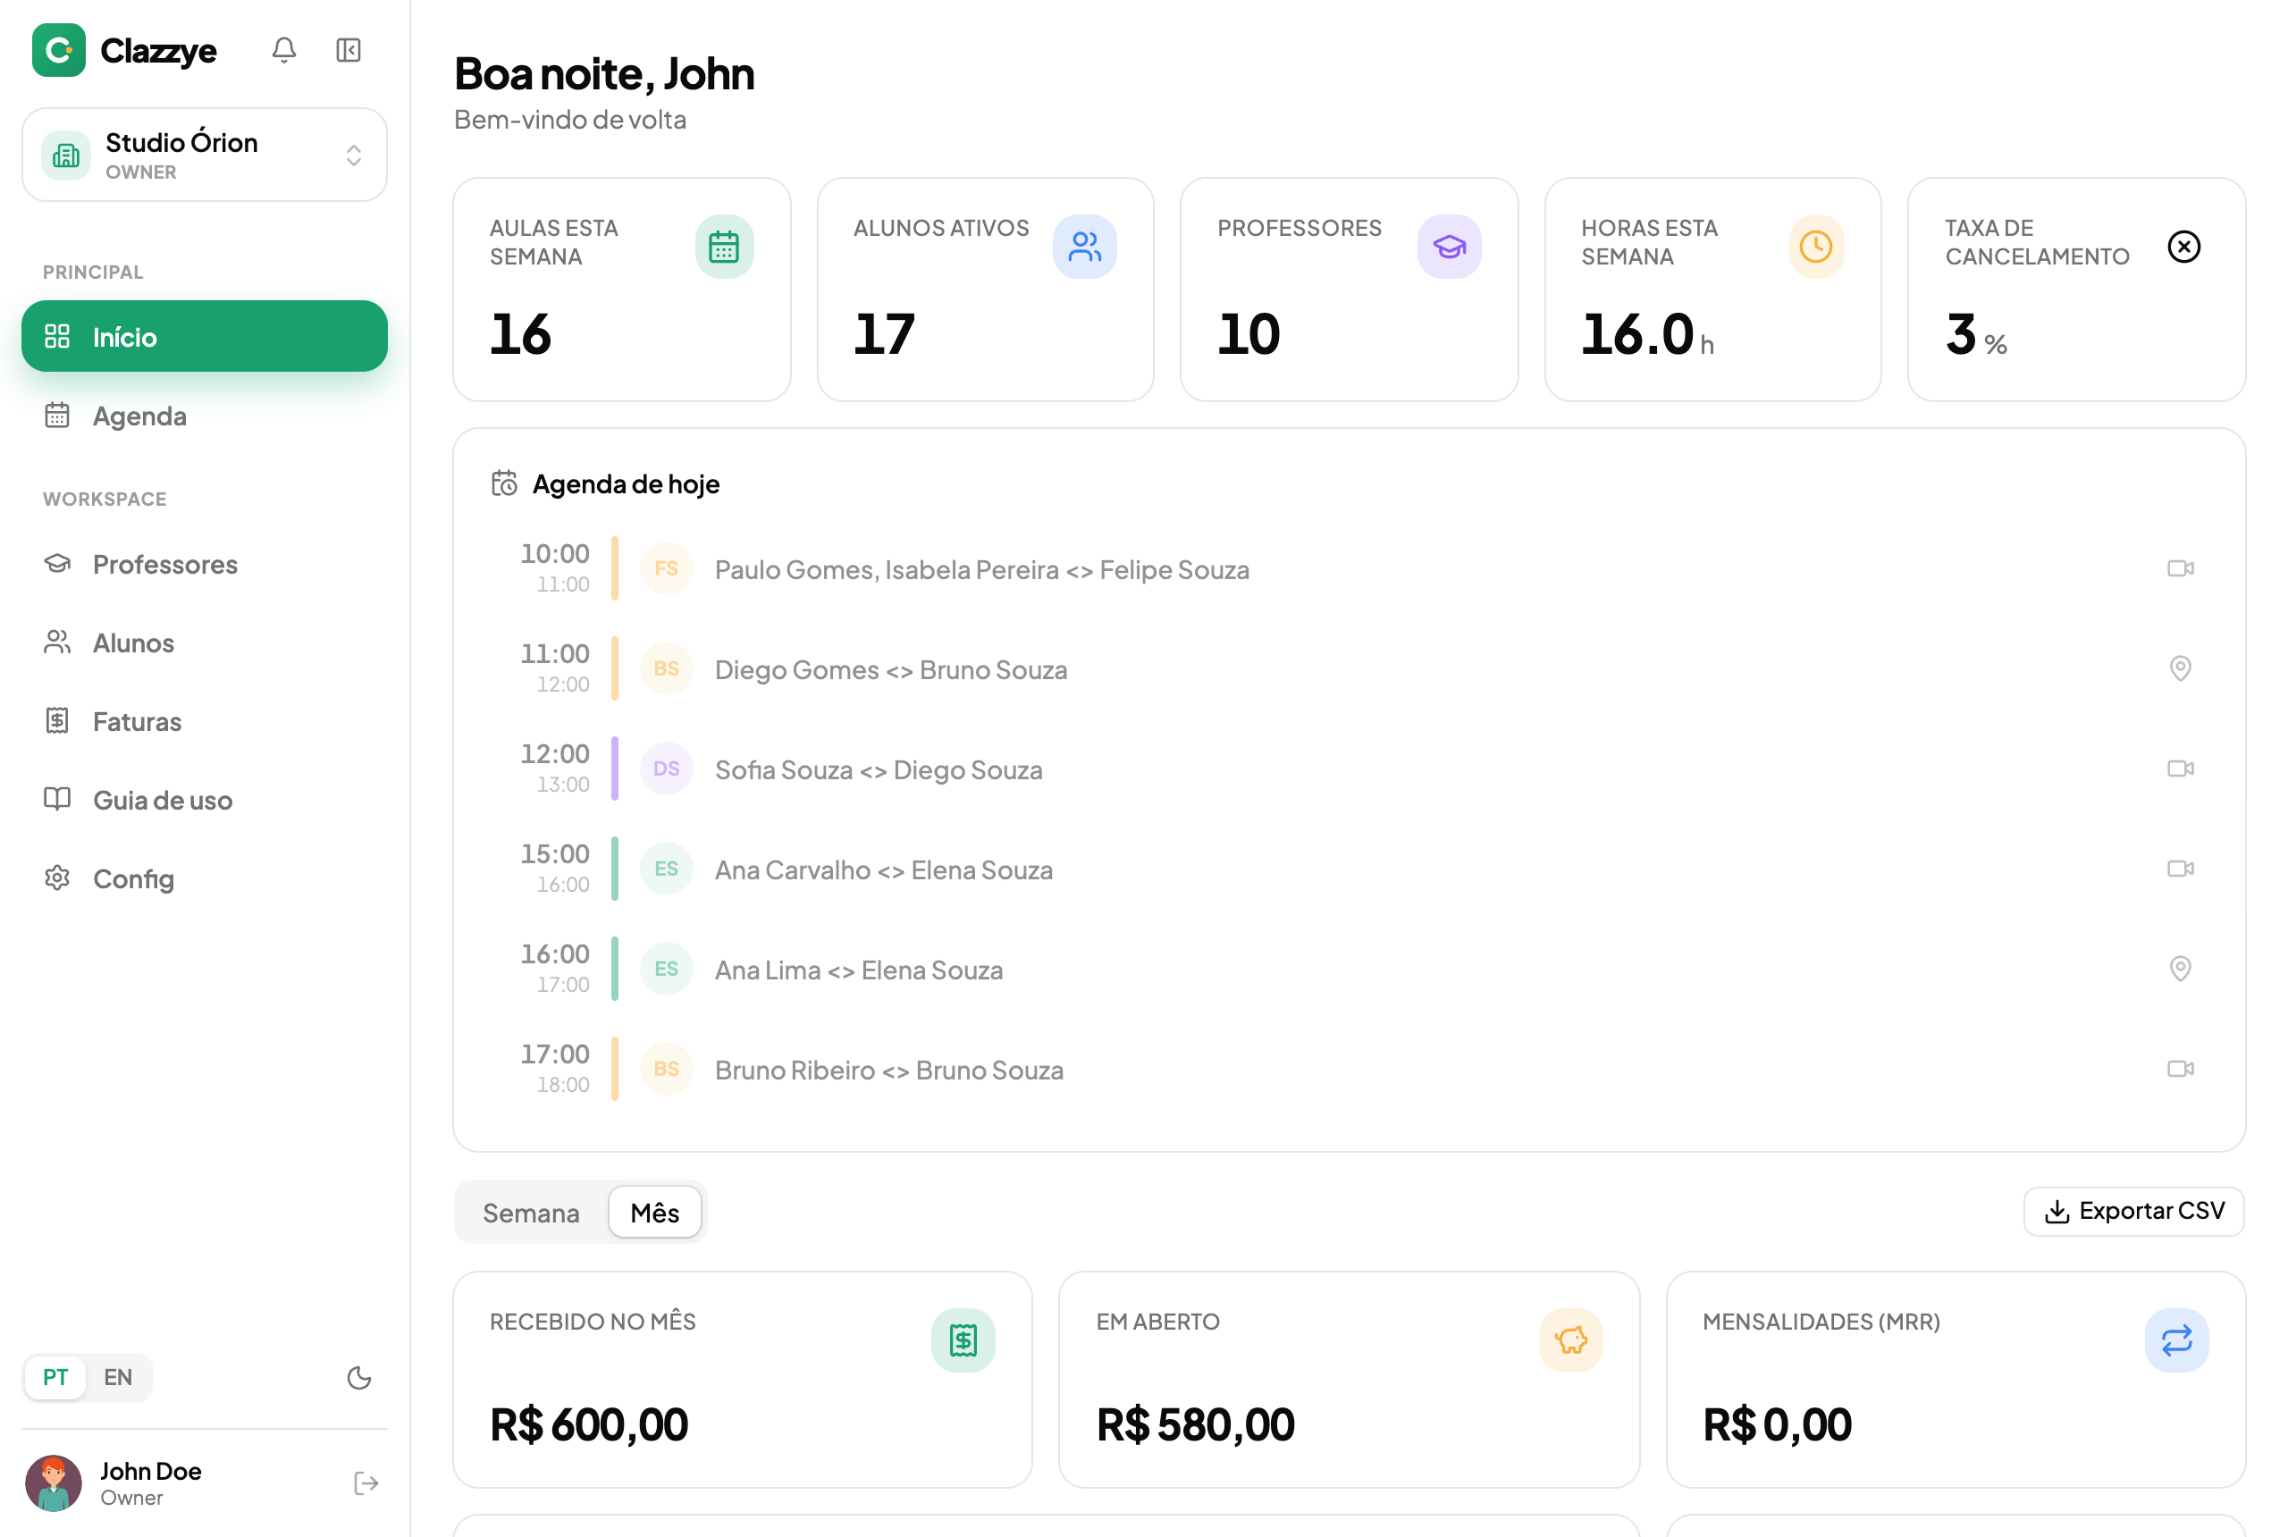Open class Ana Lima <> Elena Souza
The width and height of the screenshot is (2288, 1537).
[1348, 969]
